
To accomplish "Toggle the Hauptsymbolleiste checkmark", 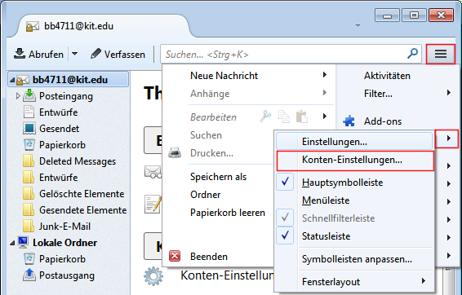I will click(x=285, y=182).
